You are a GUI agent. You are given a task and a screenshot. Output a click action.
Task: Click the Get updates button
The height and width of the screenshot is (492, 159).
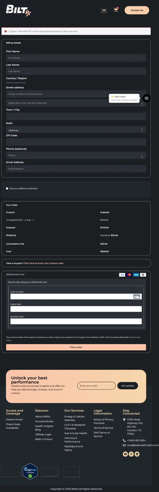[128, 386]
